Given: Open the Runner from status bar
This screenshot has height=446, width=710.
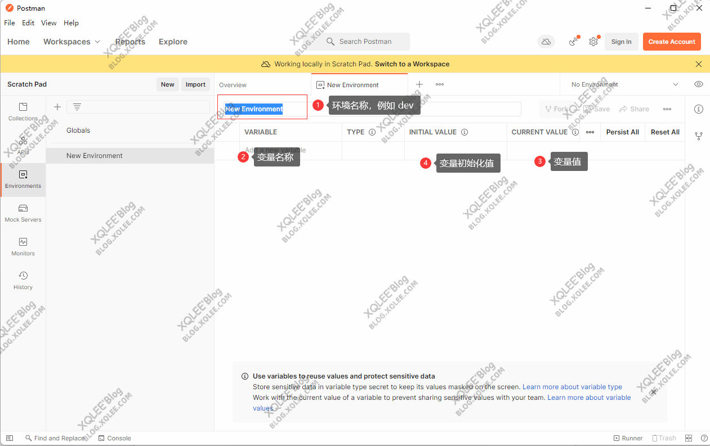Looking at the screenshot, I should tap(628, 438).
